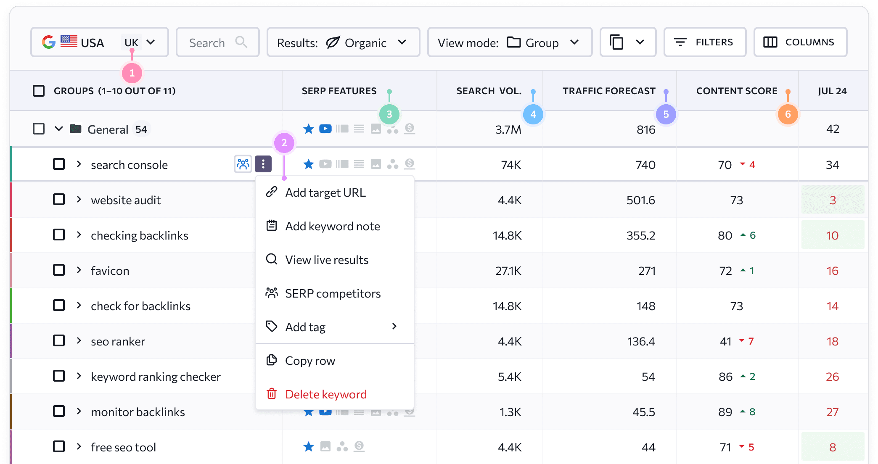Open the Results Organic dropdown
Image resolution: width=878 pixels, height=464 pixels.
coord(343,42)
